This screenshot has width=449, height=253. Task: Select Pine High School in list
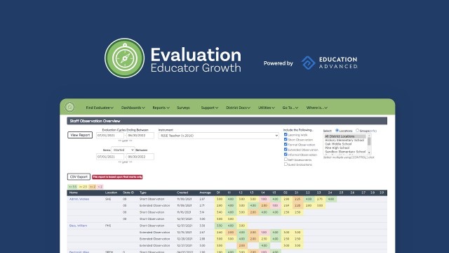point(345,148)
